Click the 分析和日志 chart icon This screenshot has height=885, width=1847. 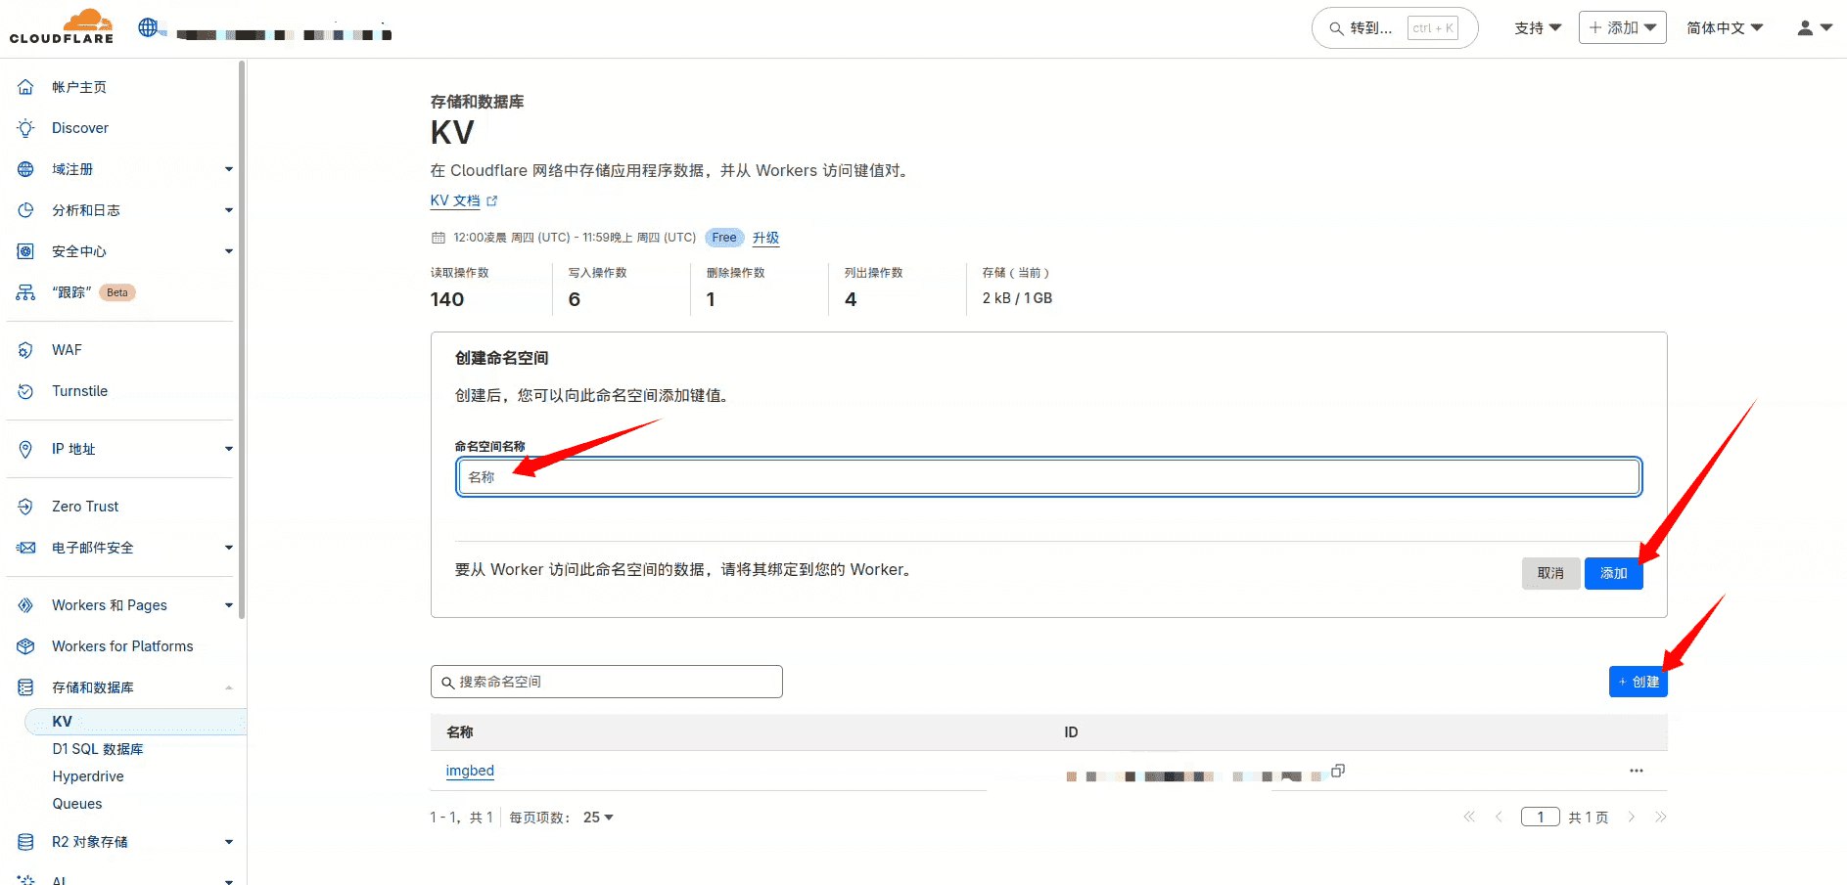[x=26, y=210]
